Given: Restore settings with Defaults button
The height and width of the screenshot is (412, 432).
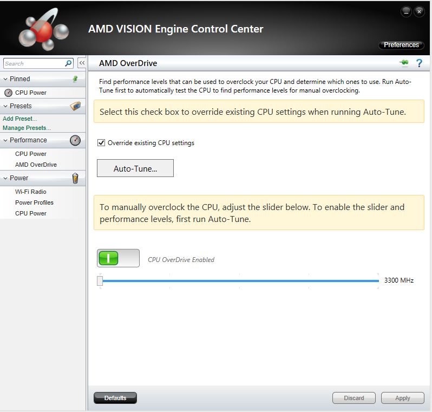Looking at the screenshot, I should (115, 398).
